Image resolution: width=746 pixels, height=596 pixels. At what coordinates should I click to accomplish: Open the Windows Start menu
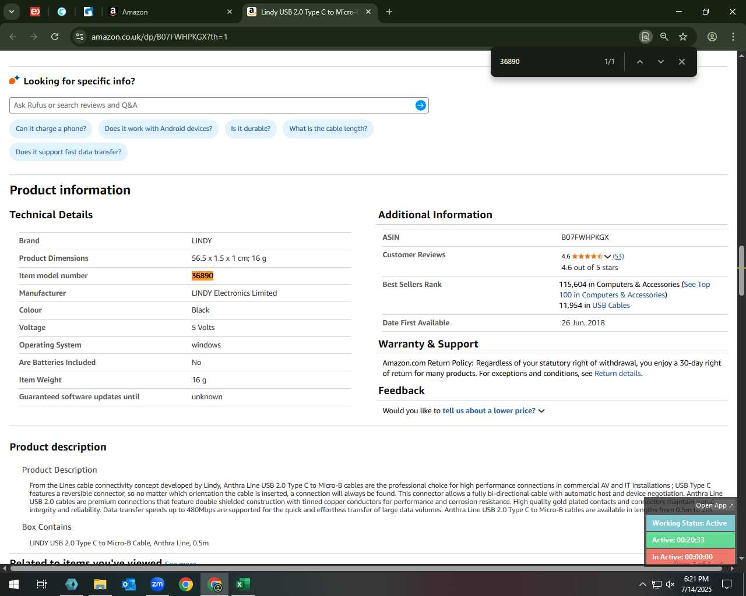coord(14,584)
